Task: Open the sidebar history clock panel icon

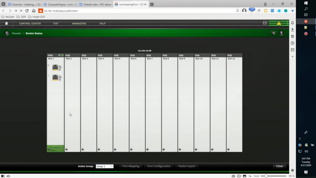Action: [292, 43]
